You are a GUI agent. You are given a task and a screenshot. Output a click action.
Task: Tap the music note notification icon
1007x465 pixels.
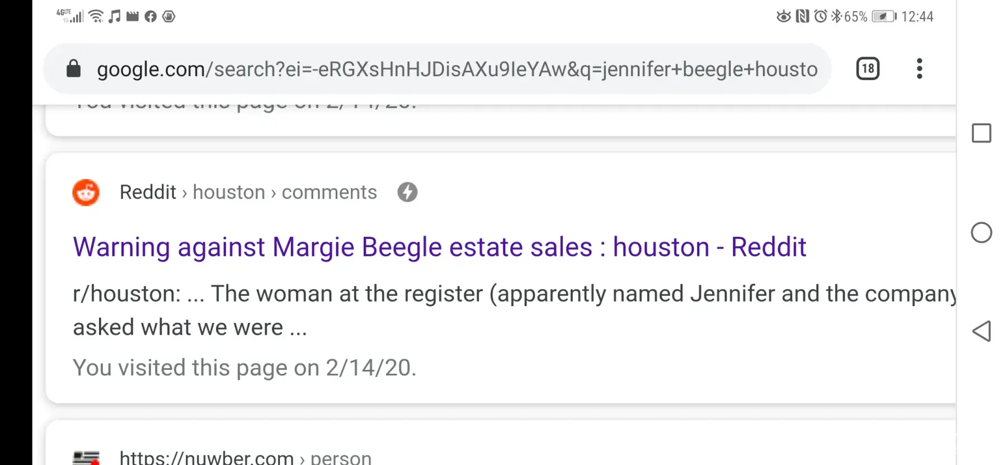click(115, 17)
